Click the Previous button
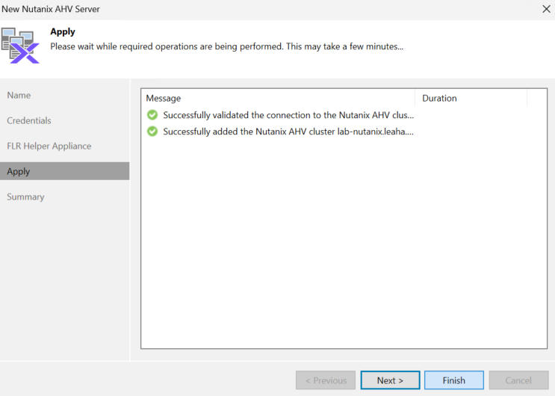 coord(326,380)
